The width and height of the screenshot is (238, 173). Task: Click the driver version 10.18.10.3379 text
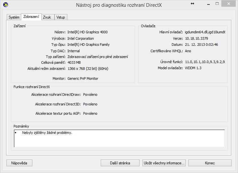(196, 38)
